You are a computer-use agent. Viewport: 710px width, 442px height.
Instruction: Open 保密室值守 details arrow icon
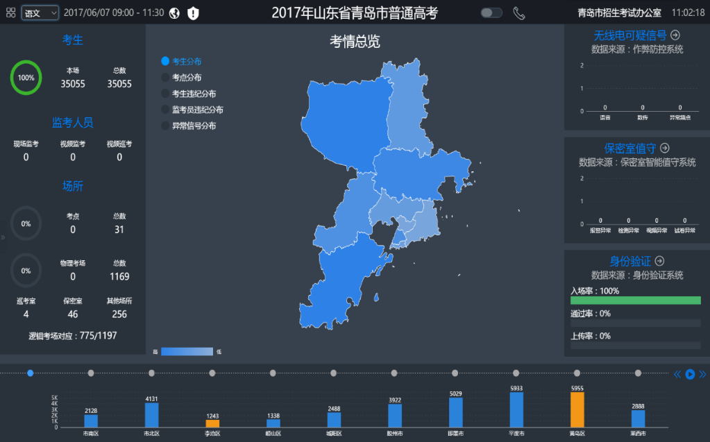[665, 148]
